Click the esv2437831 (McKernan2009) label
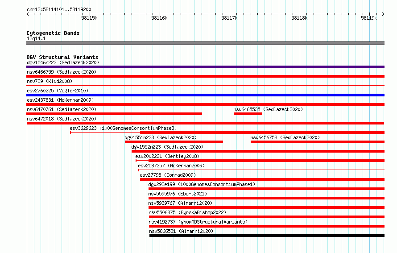Image resolution: width=397 pixels, height=253 pixels. [x=60, y=100]
